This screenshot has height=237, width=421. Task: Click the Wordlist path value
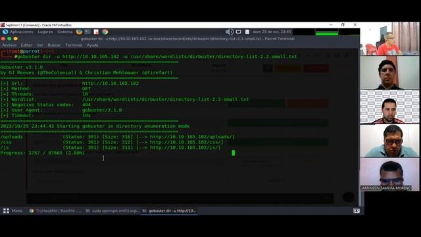pyautogui.click(x=165, y=99)
